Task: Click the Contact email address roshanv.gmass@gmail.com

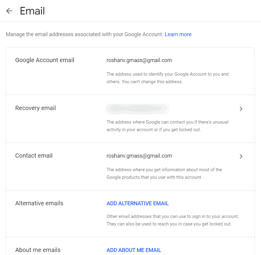Action: [x=139, y=156]
